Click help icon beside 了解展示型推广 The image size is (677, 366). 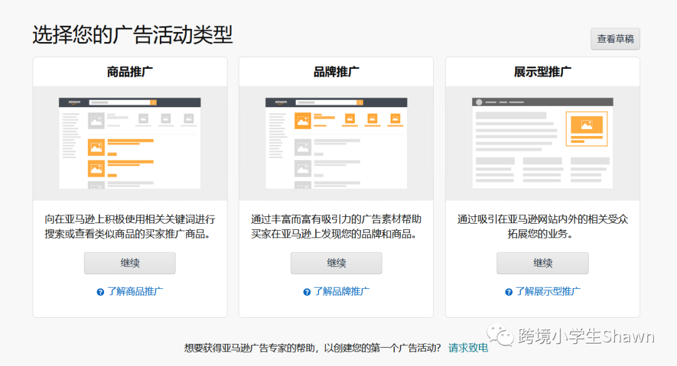click(508, 292)
